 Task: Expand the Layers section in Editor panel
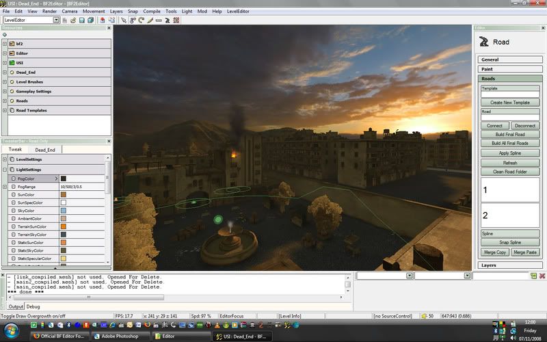509,265
